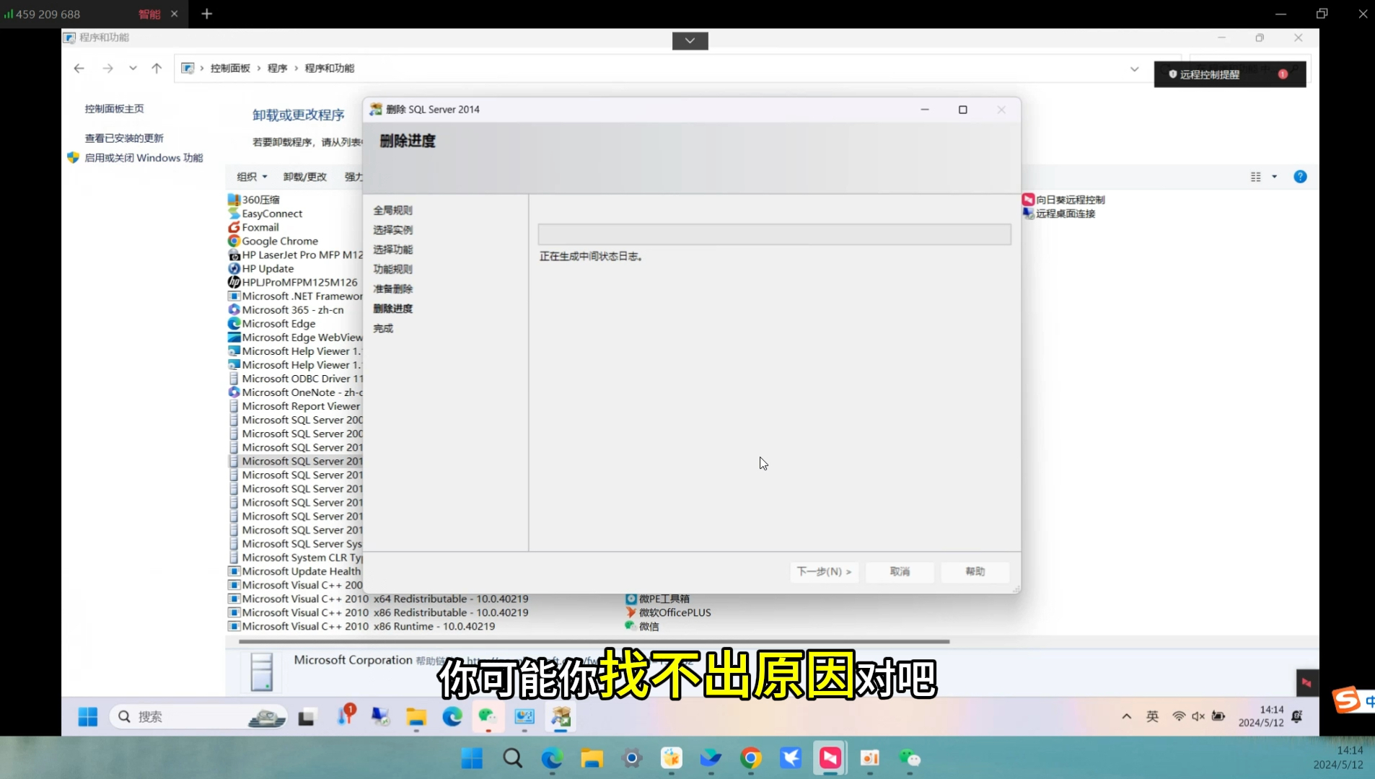This screenshot has height=779, width=1375.
Task: Switch to the 智能 browser tab
Action: click(149, 14)
